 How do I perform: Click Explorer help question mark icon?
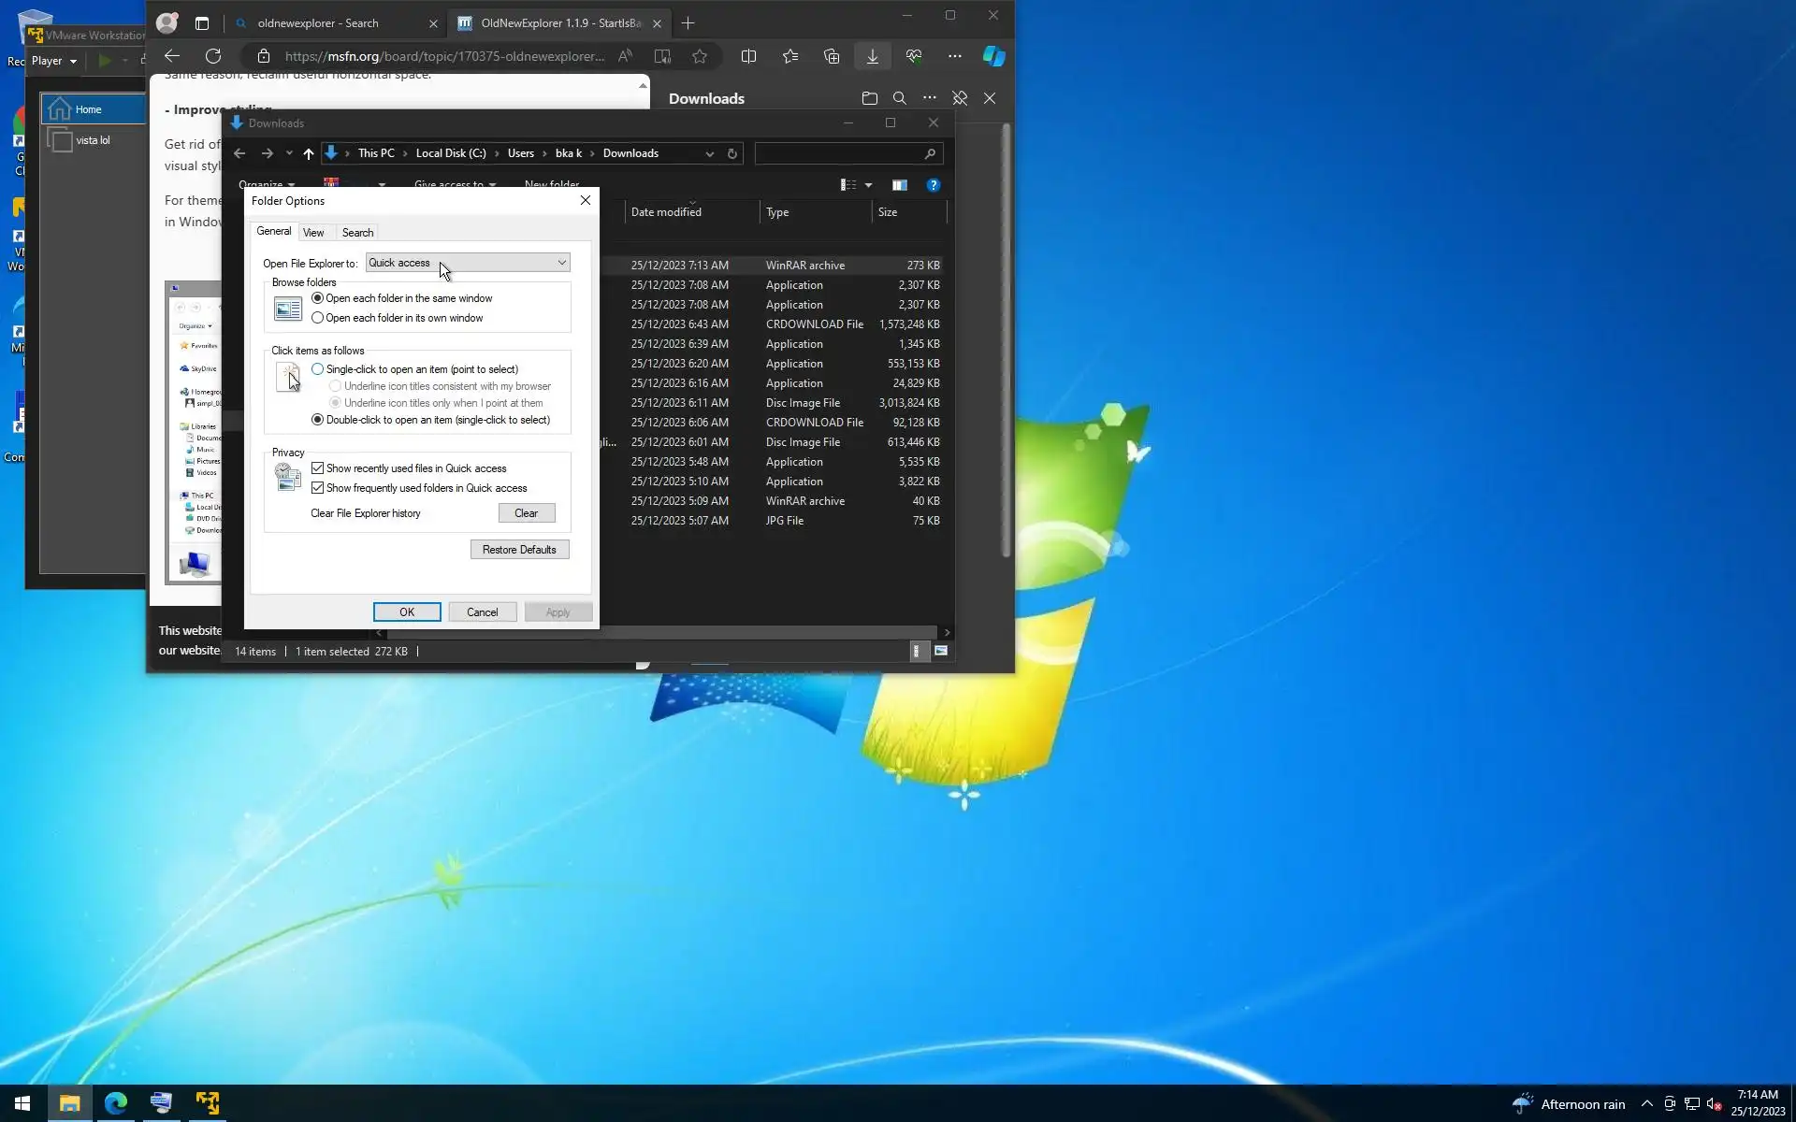click(x=933, y=185)
